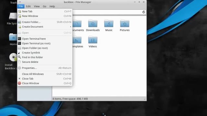Select the Templates folder icon
This screenshot has width=207, height=116.
pyautogui.click(x=77, y=40)
